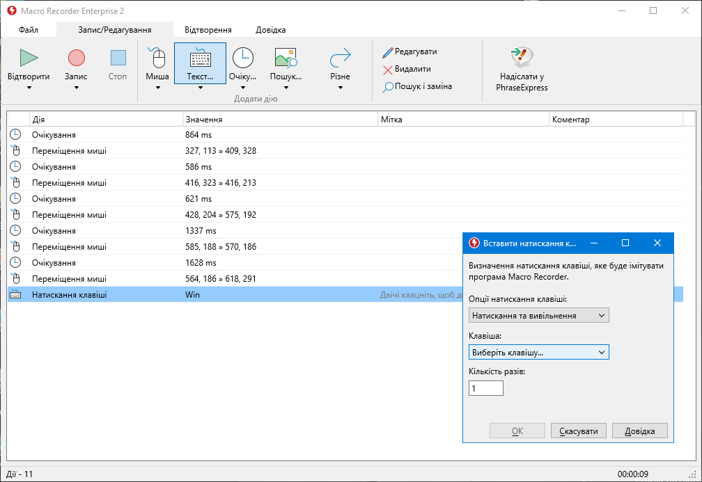Switch to the Запис/Редагування tab
The image size is (702, 482).
point(115,30)
